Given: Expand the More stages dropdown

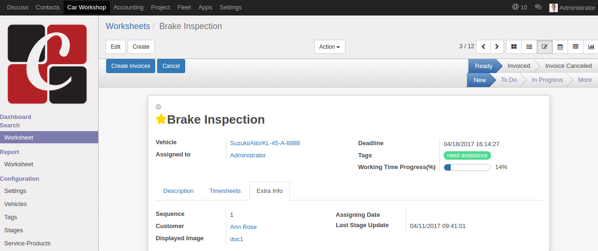Looking at the screenshot, I should pyautogui.click(x=584, y=80).
